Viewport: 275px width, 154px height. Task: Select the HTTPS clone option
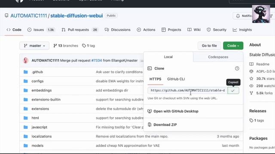coord(156,79)
